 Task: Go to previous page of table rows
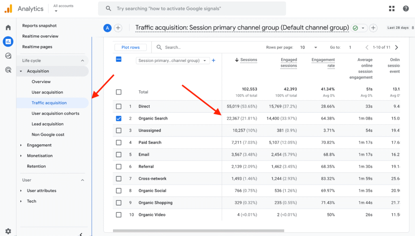pyautogui.click(x=367, y=47)
